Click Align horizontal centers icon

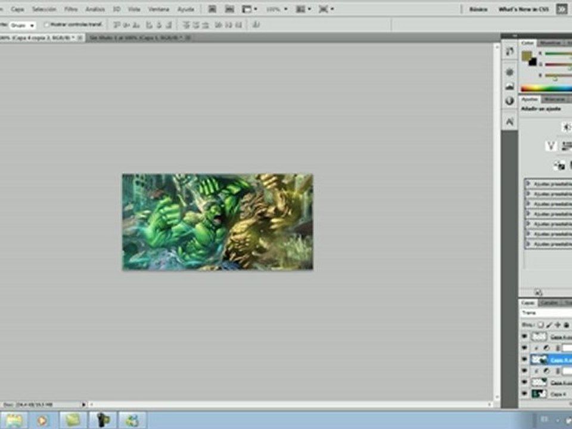[x=158, y=25]
